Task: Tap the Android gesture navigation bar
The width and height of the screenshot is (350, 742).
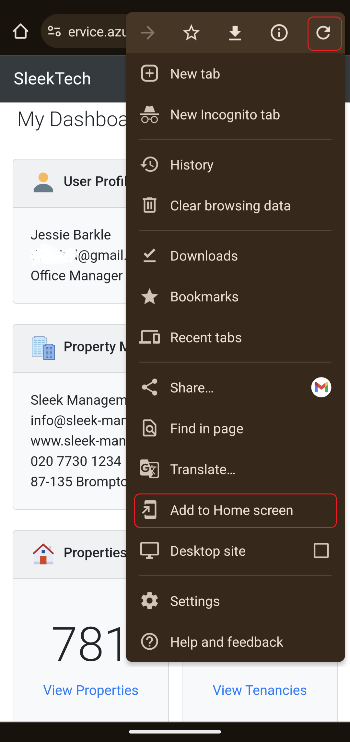Action: [175, 732]
